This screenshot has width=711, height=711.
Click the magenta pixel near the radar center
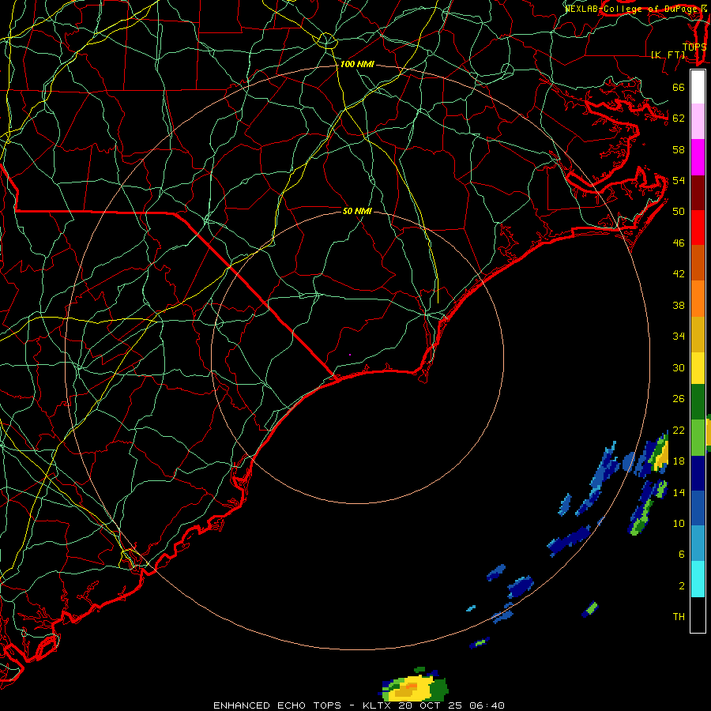point(350,355)
